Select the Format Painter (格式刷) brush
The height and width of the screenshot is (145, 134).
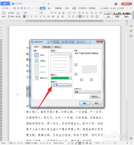pos(18,13)
